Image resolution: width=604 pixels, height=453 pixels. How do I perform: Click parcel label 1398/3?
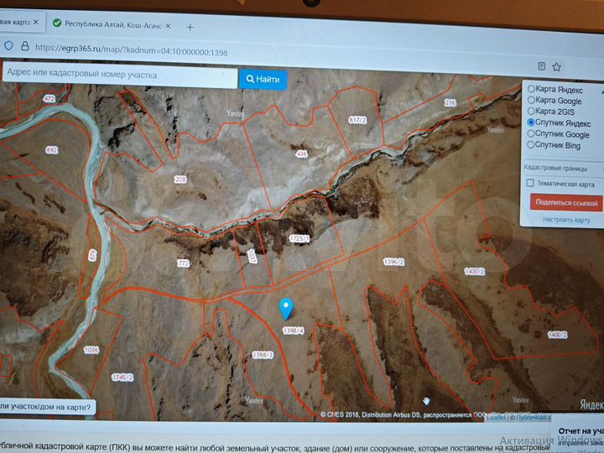[263, 355]
